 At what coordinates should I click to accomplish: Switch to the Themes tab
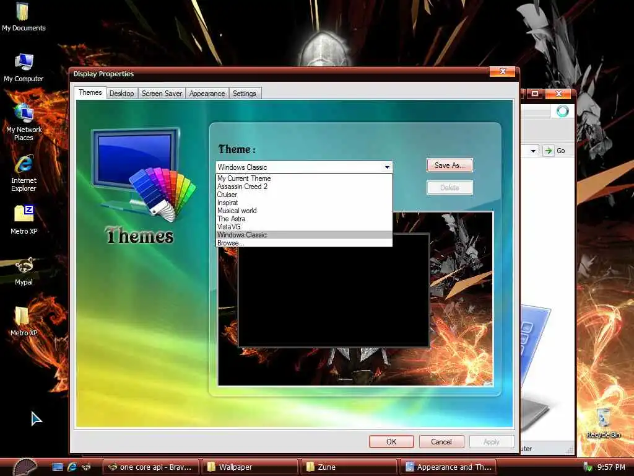[x=90, y=92]
